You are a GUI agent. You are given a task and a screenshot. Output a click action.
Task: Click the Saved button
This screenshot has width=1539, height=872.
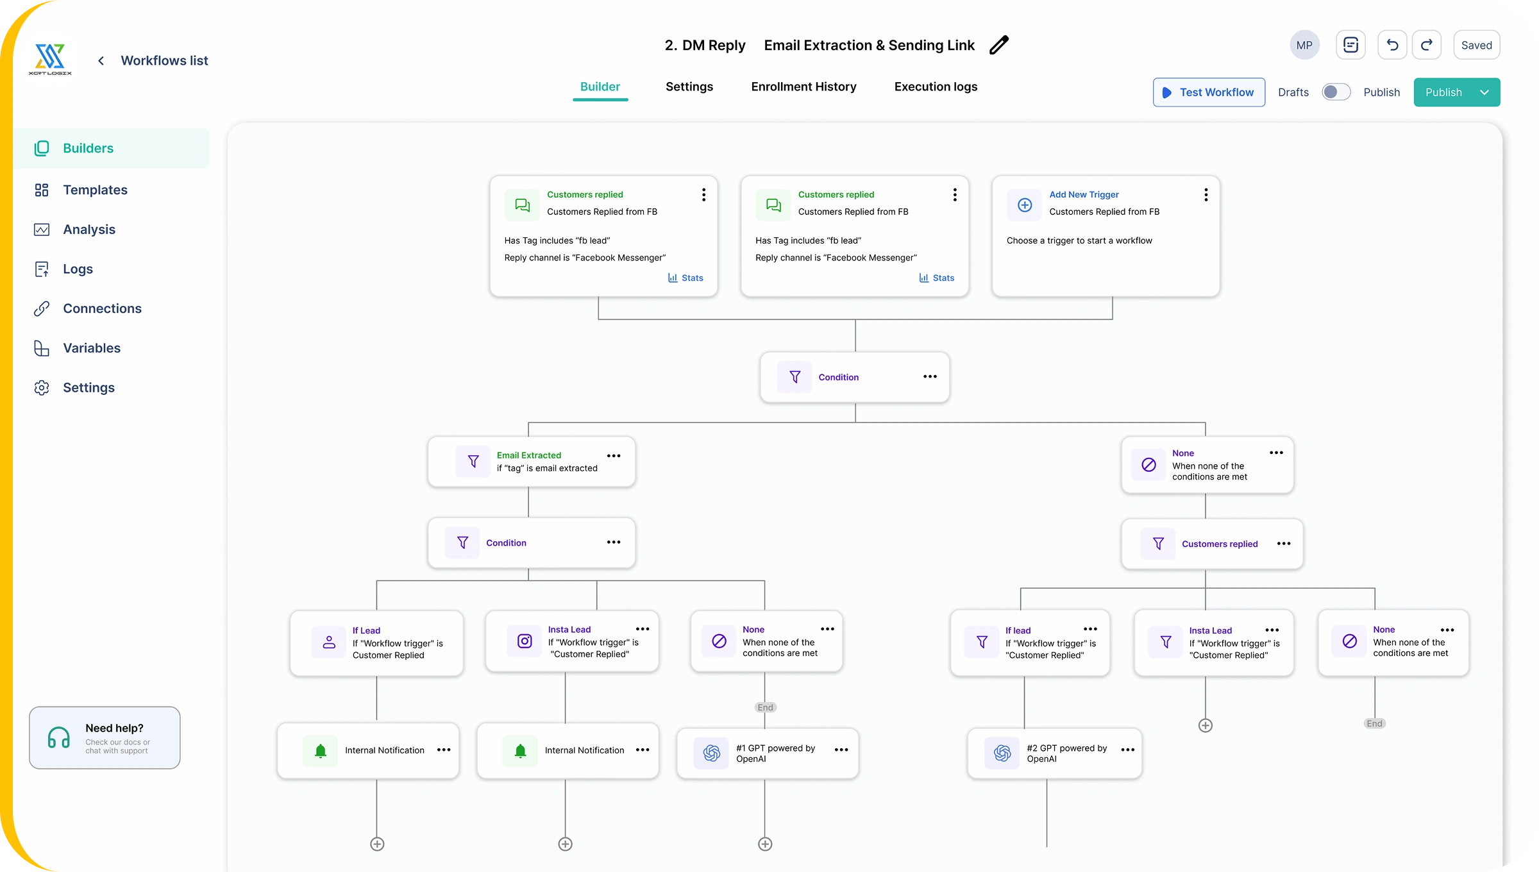pos(1476,45)
